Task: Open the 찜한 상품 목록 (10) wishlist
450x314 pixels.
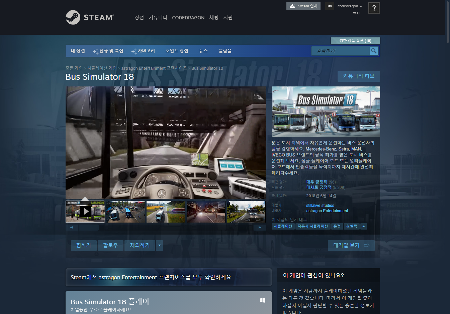Action: (355, 41)
